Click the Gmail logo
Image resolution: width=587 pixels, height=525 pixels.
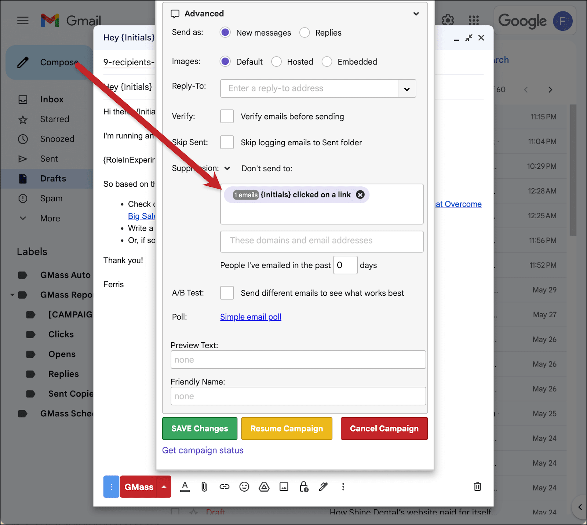tap(71, 21)
